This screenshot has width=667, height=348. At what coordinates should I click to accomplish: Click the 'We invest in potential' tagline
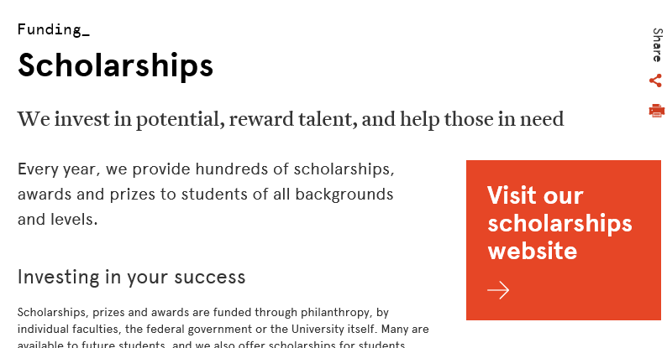click(x=291, y=119)
